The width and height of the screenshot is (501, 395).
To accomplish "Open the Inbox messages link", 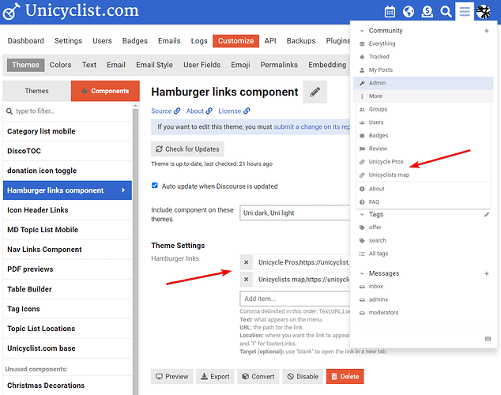I will [376, 287].
